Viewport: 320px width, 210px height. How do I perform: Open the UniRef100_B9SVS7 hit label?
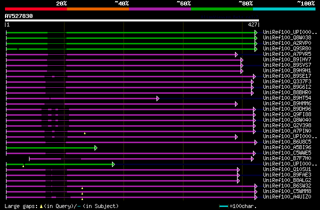(x=287, y=65)
